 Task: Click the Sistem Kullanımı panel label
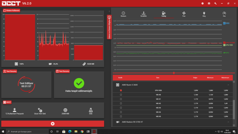12,11
